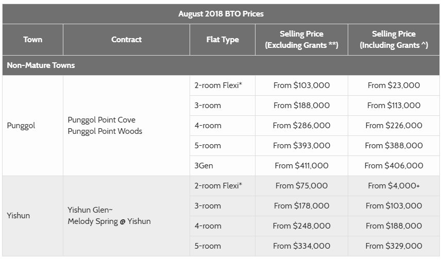Click the From $329,000 price cell
The width and height of the screenshot is (442, 260).
[394, 246]
